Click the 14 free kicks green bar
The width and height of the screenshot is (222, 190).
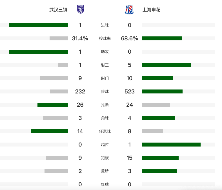click(x=49, y=131)
